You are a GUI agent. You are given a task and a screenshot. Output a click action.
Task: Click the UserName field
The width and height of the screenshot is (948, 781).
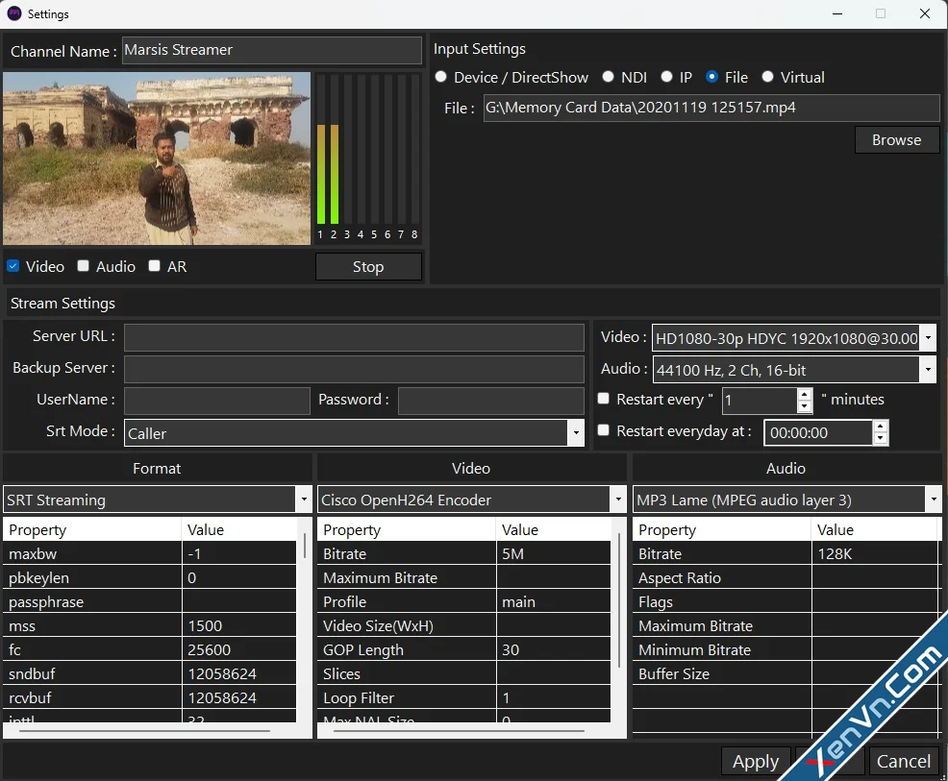pos(217,401)
